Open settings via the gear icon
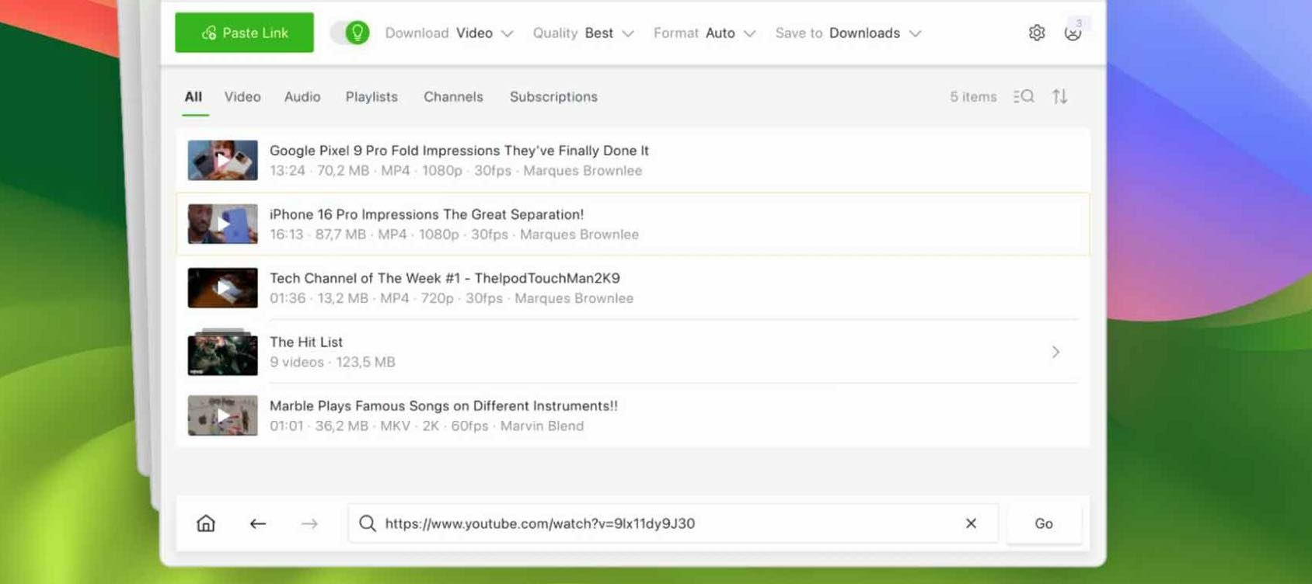 click(1037, 33)
